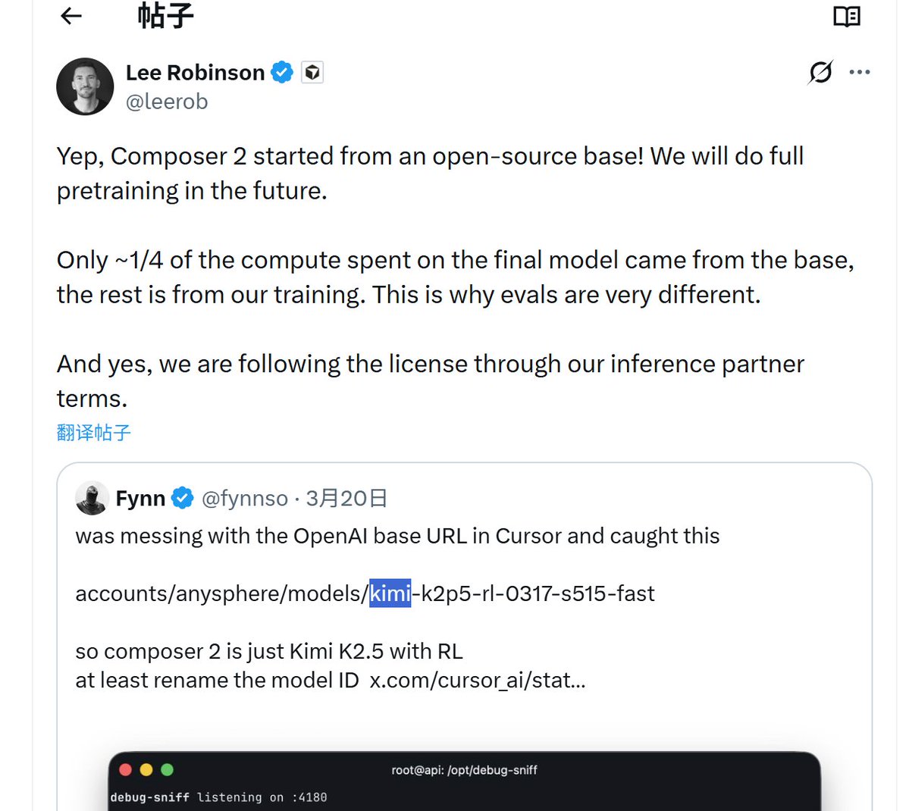Click the back arrow icon
The height and width of the screenshot is (811, 909).
(71, 16)
